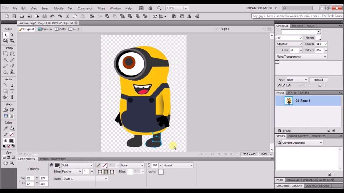Set stroke alignment to centered on path
The image size is (344, 193).
[x=106, y=172]
